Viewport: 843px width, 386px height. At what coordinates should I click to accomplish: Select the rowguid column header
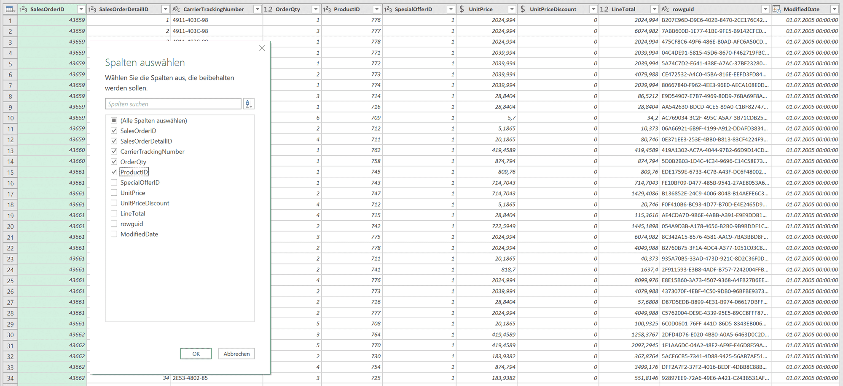pyautogui.click(x=715, y=9)
